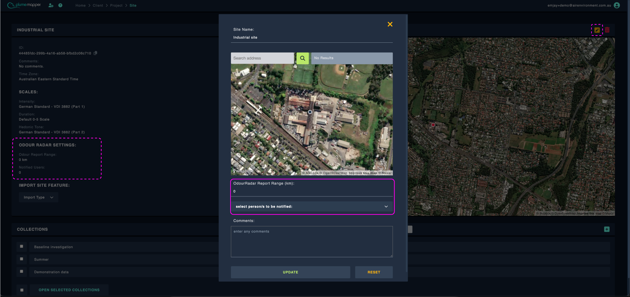Click the OdourRadar Report Range field

click(x=312, y=191)
